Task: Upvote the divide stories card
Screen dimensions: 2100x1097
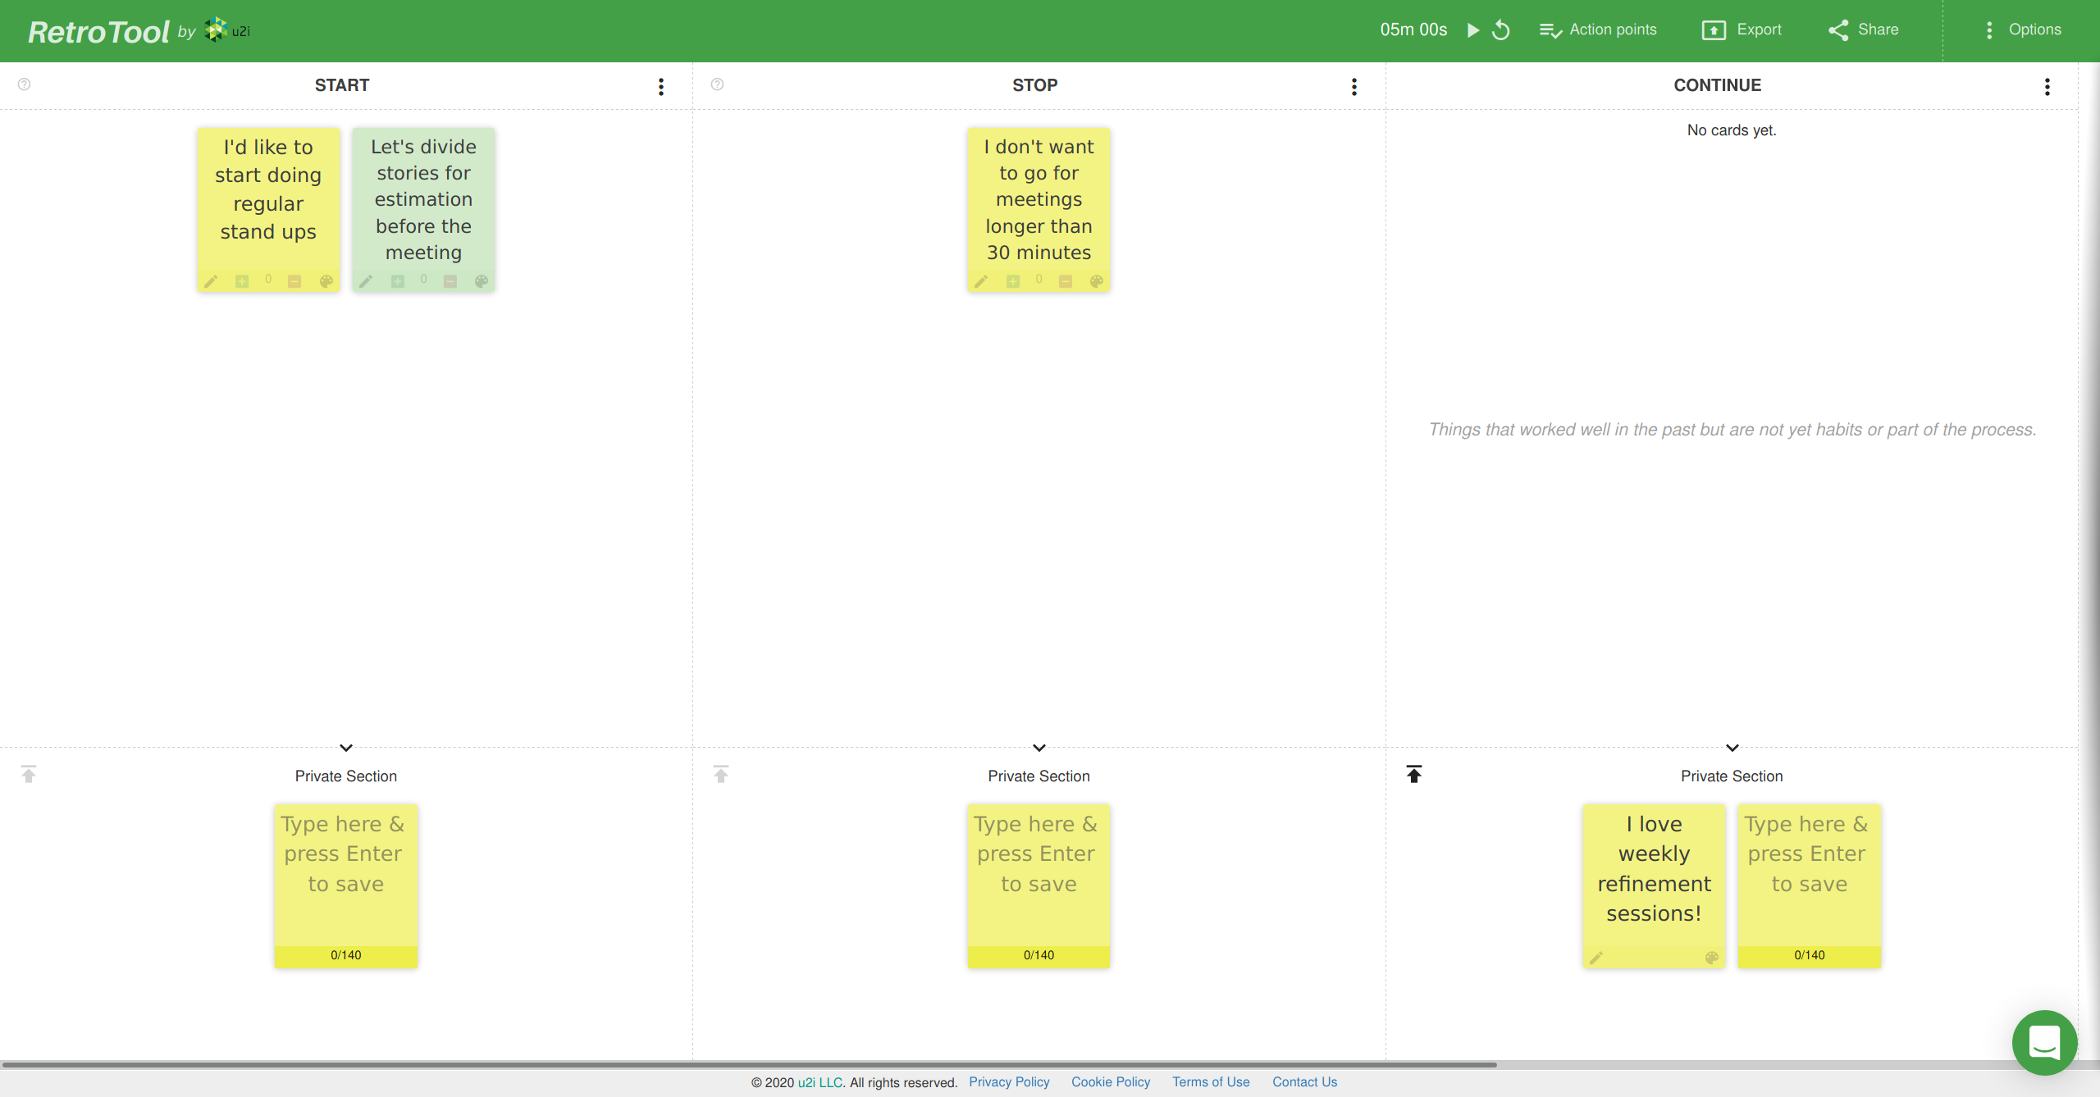Action: [398, 282]
